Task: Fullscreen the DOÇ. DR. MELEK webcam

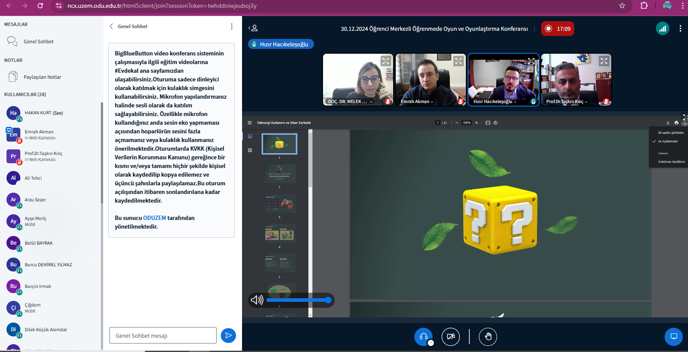Action: click(x=386, y=61)
